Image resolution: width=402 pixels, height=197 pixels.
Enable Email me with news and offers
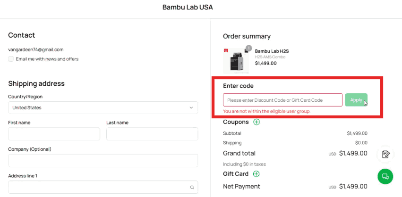(x=11, y=59)
